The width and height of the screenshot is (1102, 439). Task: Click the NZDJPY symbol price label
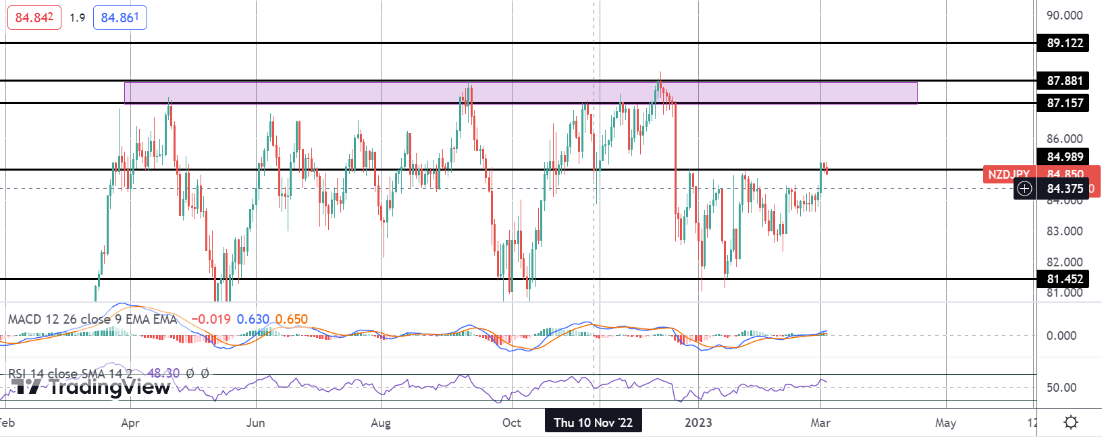pyautogui.click(x=1009, y=175)
